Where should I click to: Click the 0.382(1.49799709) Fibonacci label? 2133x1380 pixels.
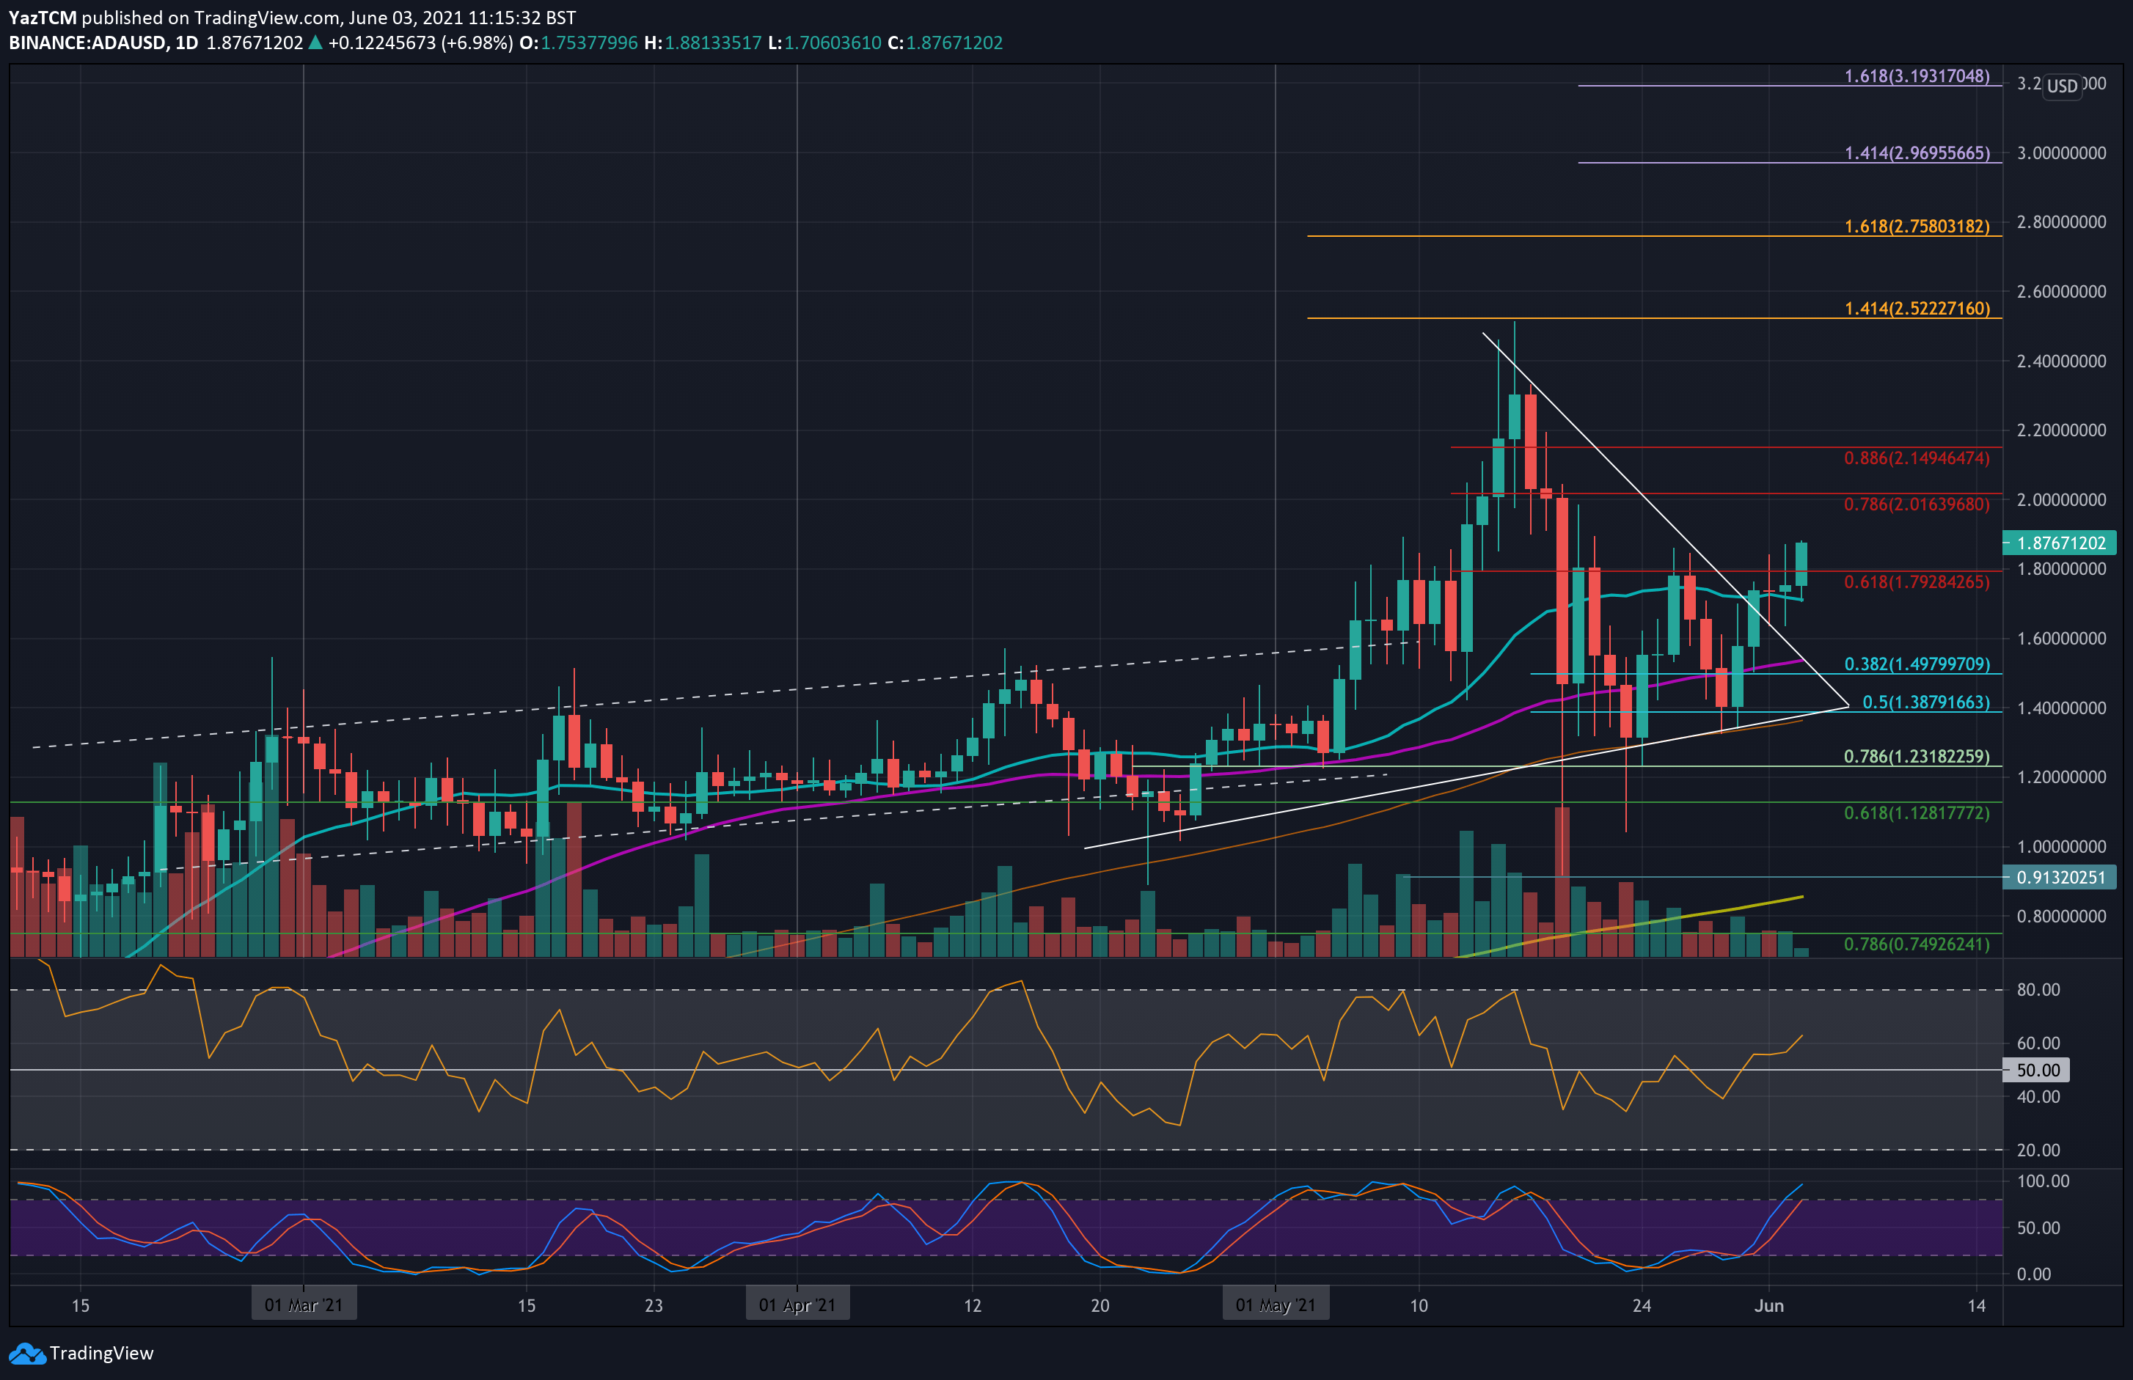pyautogui.click(x=1917, y=664)
